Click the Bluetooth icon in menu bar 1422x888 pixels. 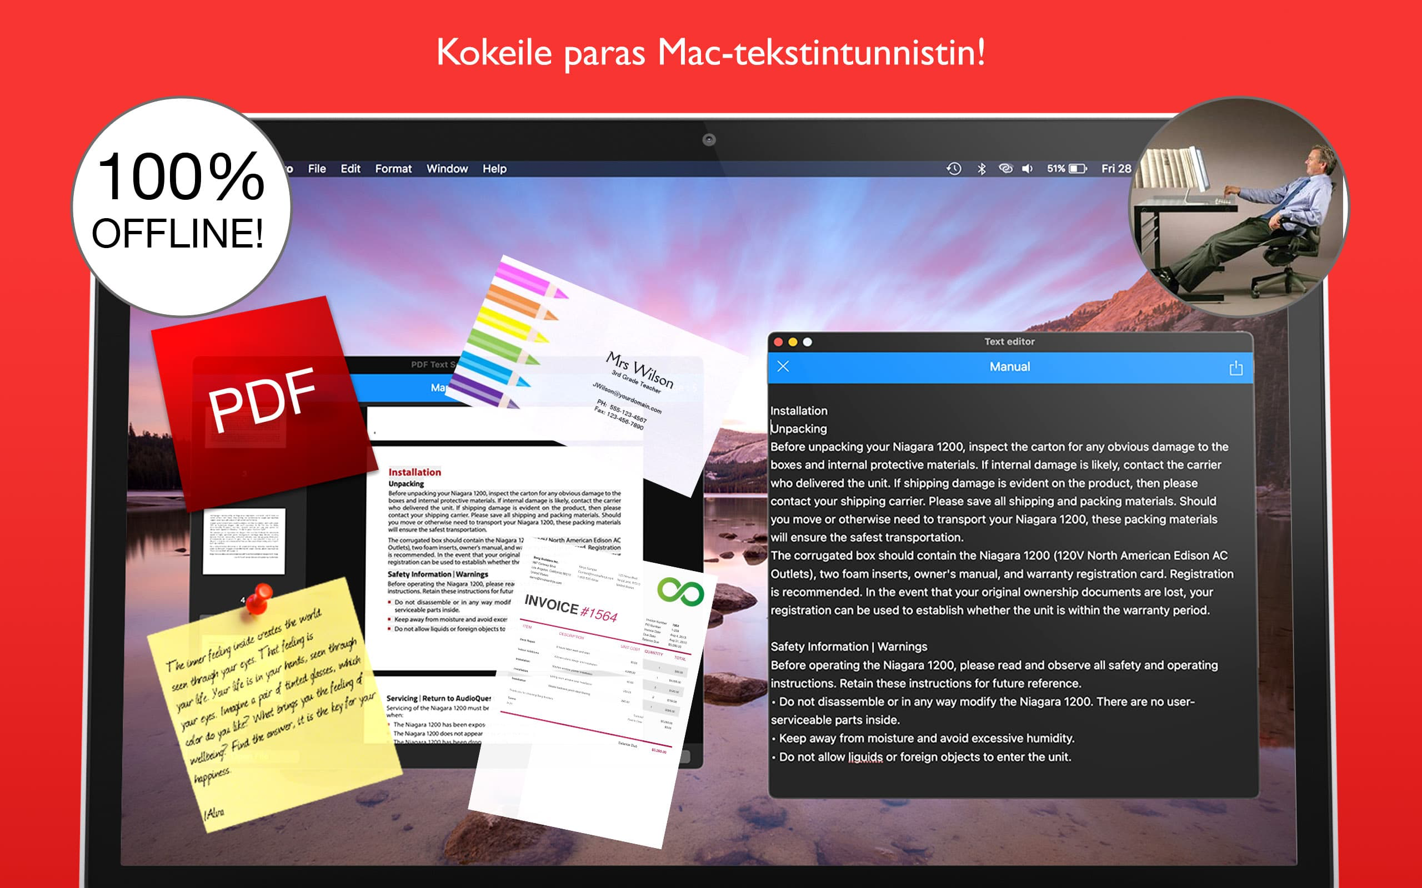point(982,169)
